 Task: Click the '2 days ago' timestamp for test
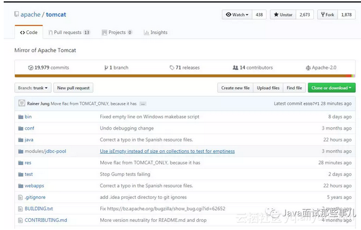tap(340, 174)
